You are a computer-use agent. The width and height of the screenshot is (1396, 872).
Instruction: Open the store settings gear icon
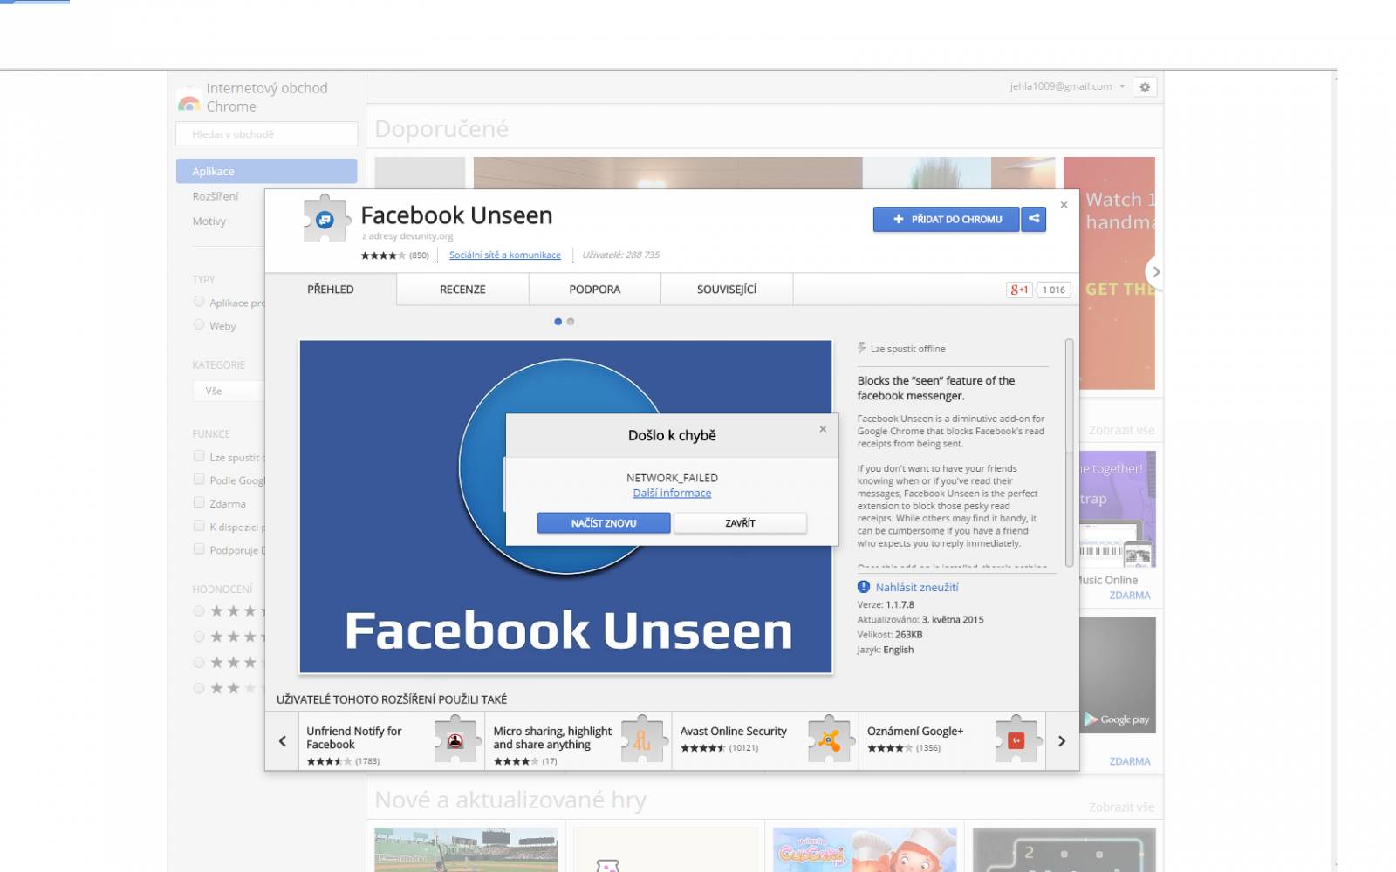click(1145, 87)
